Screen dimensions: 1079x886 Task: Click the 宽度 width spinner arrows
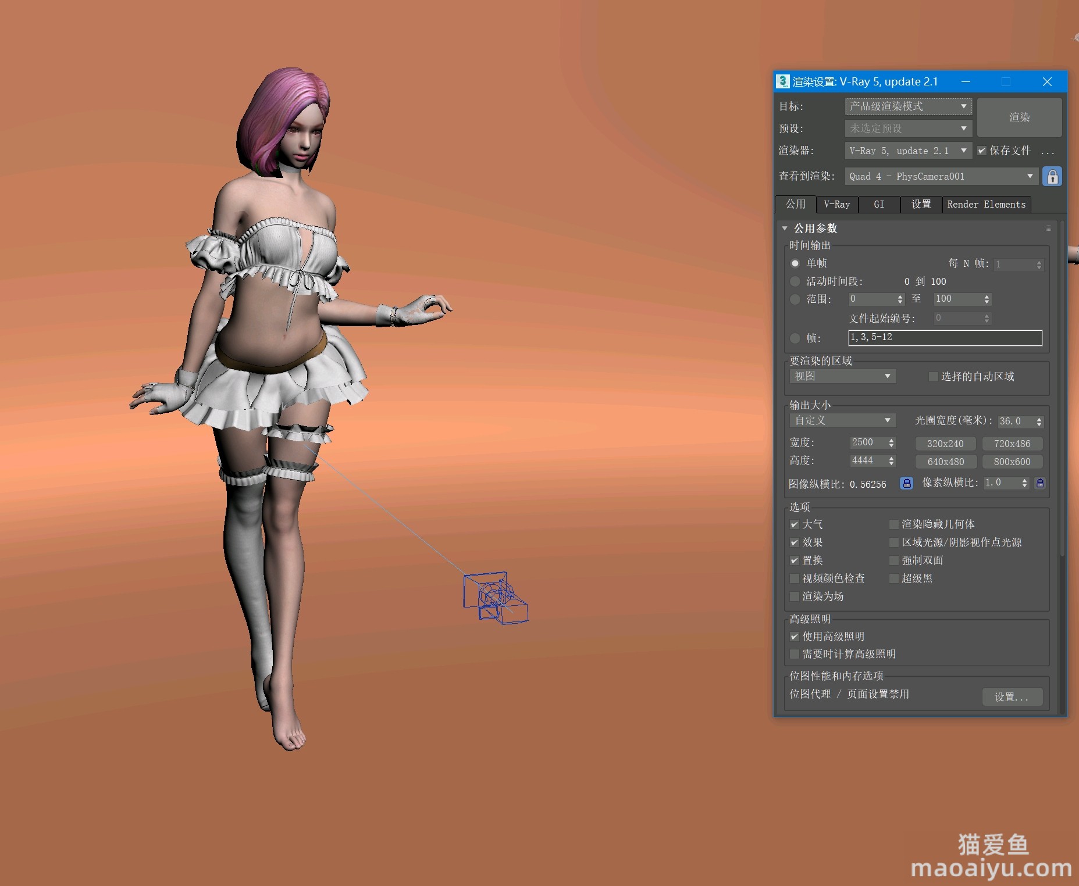(x=891, y=443)
